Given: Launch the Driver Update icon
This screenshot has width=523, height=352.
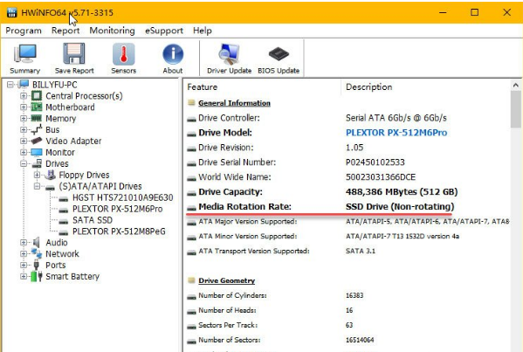Looking at the screenshot, I should click(x=229, y=54).
